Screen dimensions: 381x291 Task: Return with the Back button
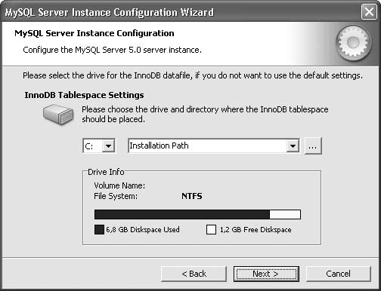click(194, 274)
